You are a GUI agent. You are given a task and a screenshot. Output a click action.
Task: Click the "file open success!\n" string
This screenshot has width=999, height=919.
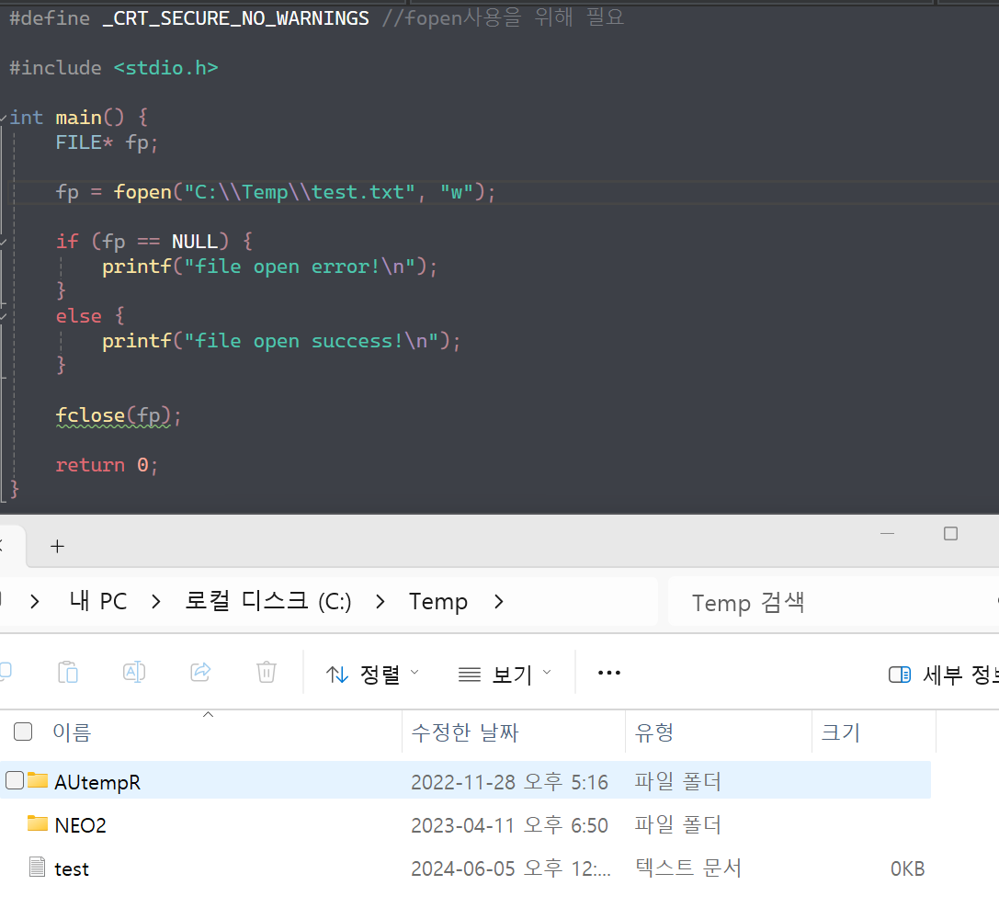(x=311, y=341)
